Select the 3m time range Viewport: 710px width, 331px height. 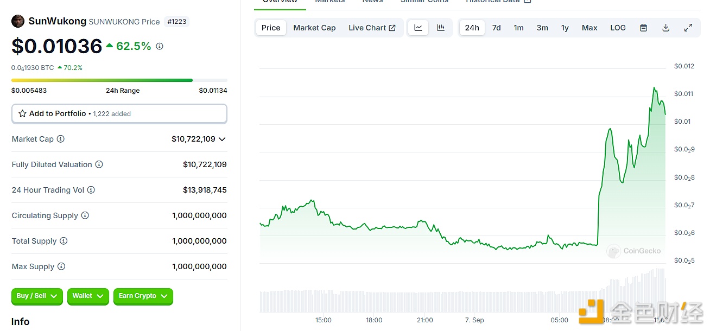542,28
